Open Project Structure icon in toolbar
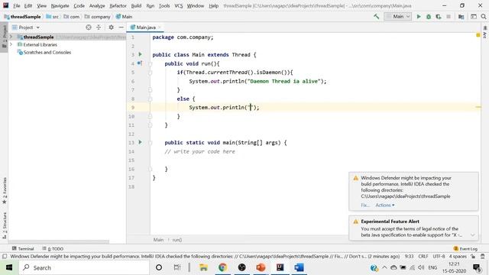489x275 pixels. 461,17
